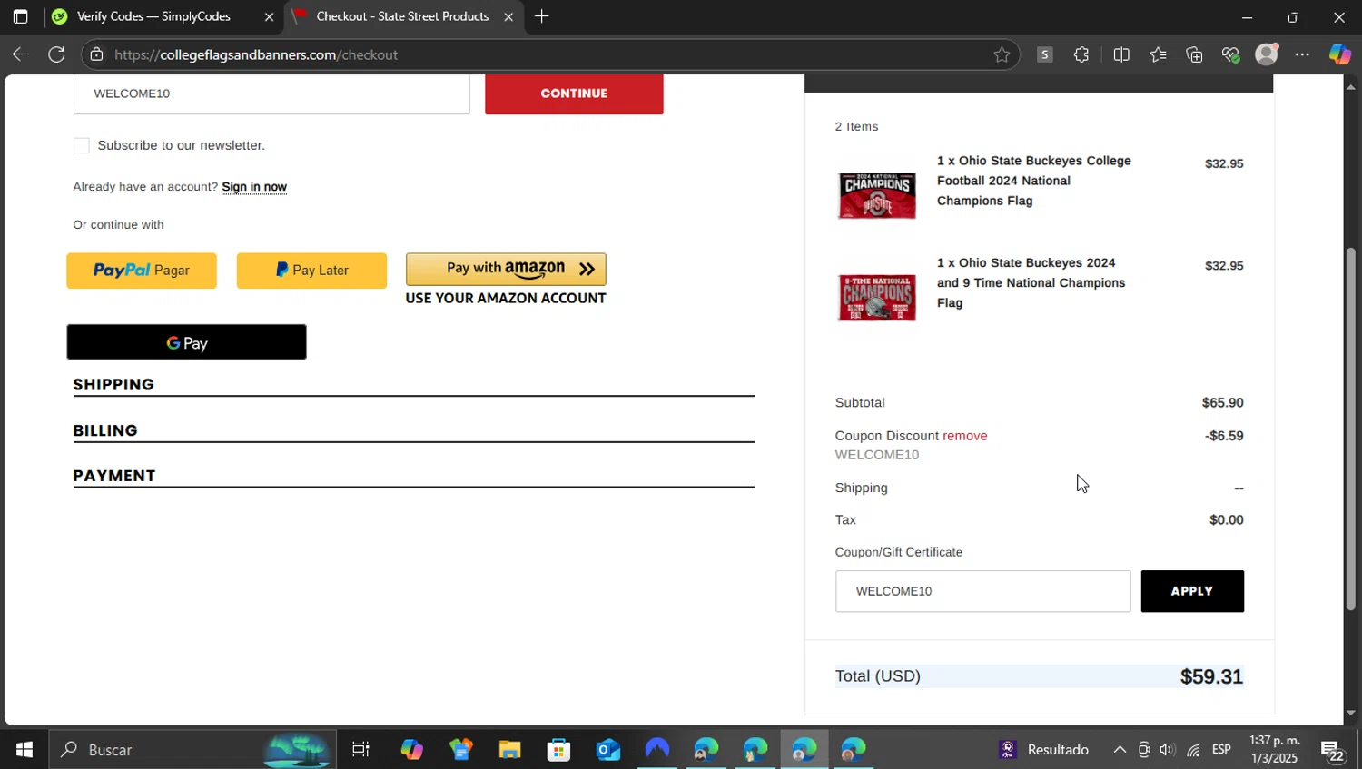
Task: Select Pay with Amazon button
Action: pyautogui.click(x=506, y=269)
